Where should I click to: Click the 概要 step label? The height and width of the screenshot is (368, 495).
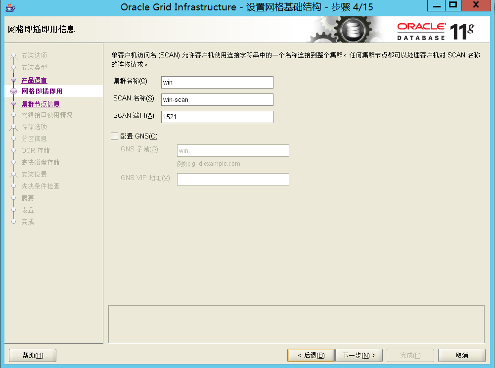point(28,198)
